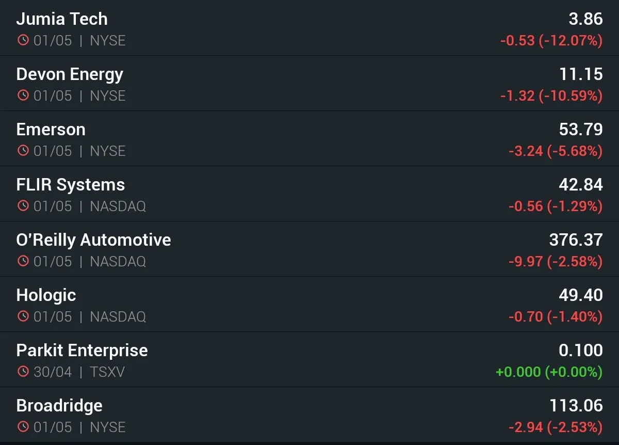Select O'Reilly Automotive price 376.37
Screen dimensions: 619x445
(x=576, y=240)
